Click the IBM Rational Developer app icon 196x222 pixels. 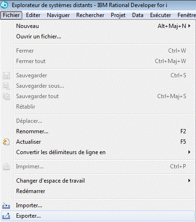pyautogui.click(x=4, y=5)
